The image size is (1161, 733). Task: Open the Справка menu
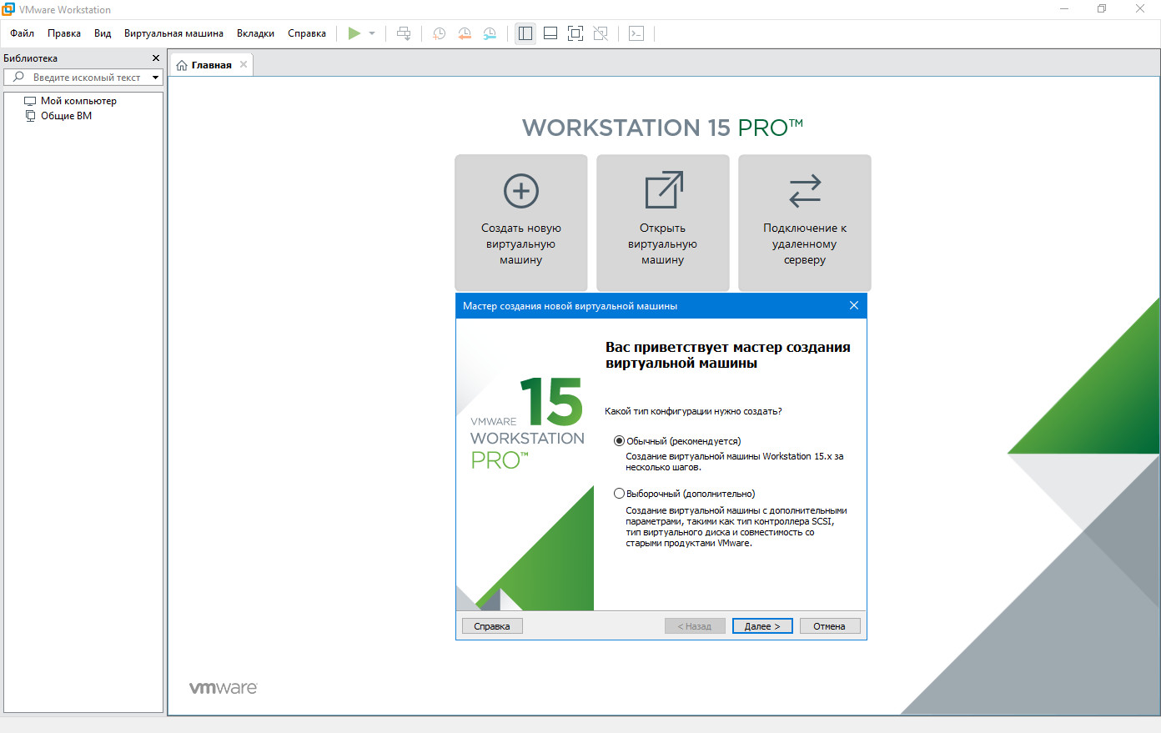pos(307,33)
